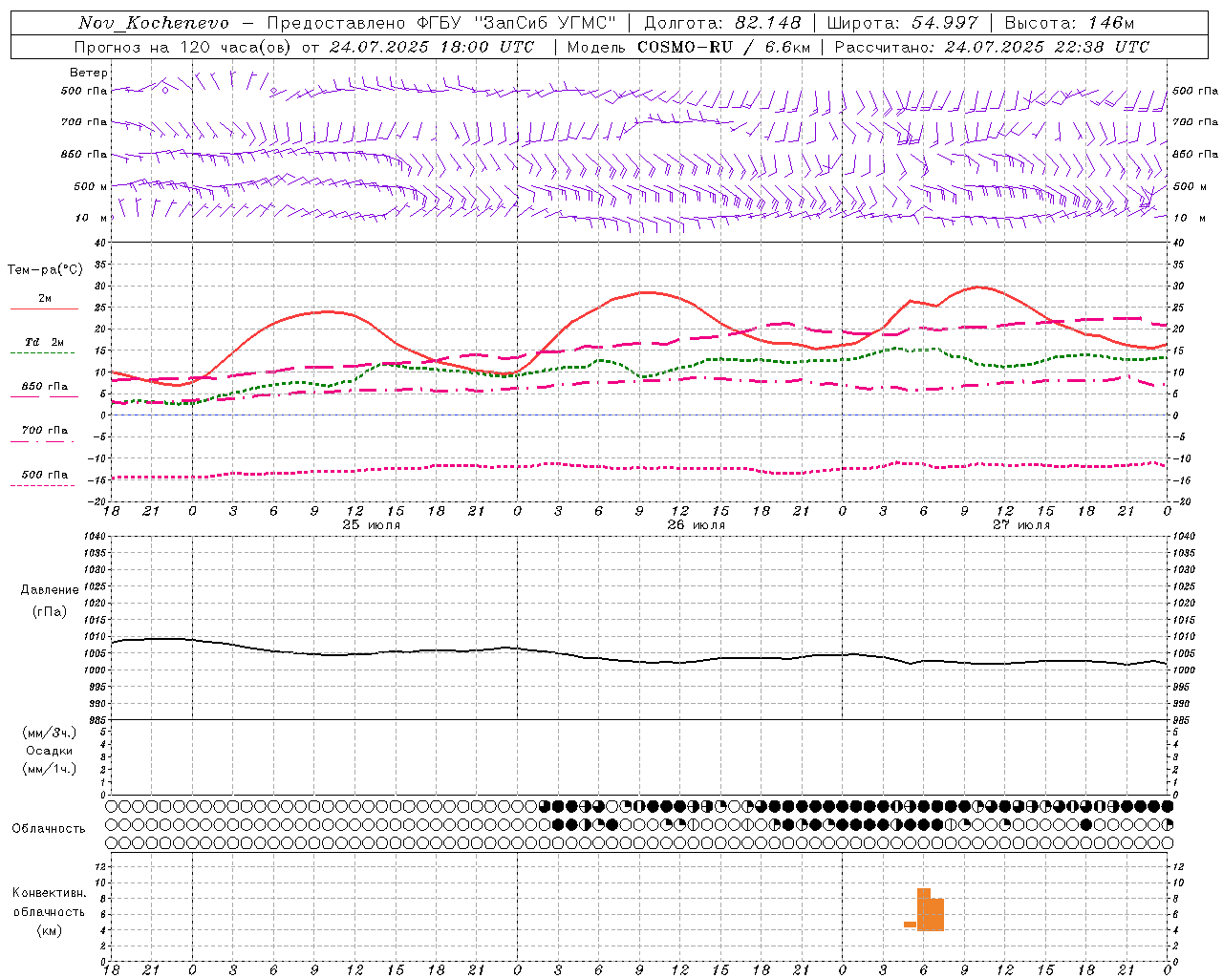Click the (мм/3ч.) precipitation unit label
Image resolution: width=1223 pixels, height=978 pixels.
[50, 733]
